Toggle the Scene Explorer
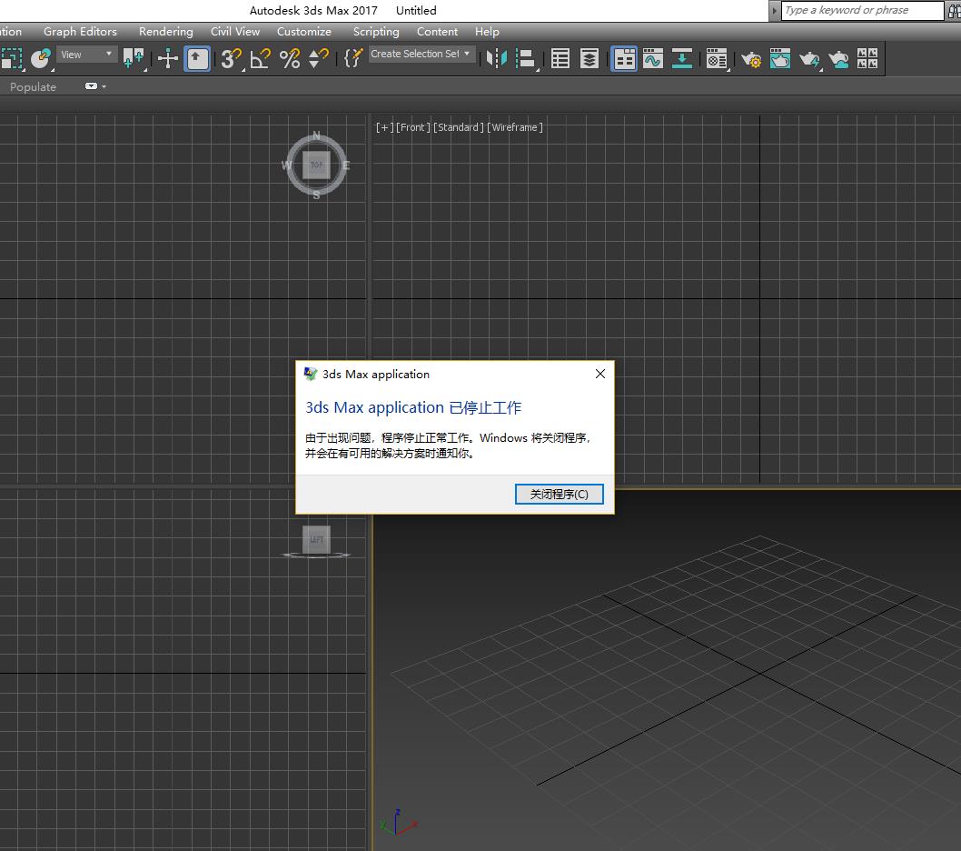Image resolution: width=961 pixels, height=851 pixels. (560, 59)
